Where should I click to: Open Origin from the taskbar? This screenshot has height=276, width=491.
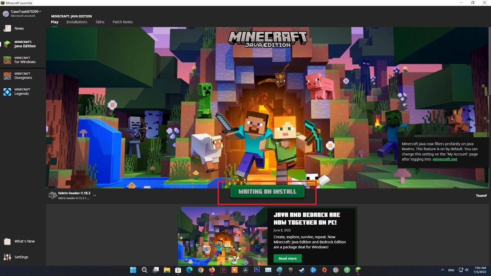[x=324, y=270]
